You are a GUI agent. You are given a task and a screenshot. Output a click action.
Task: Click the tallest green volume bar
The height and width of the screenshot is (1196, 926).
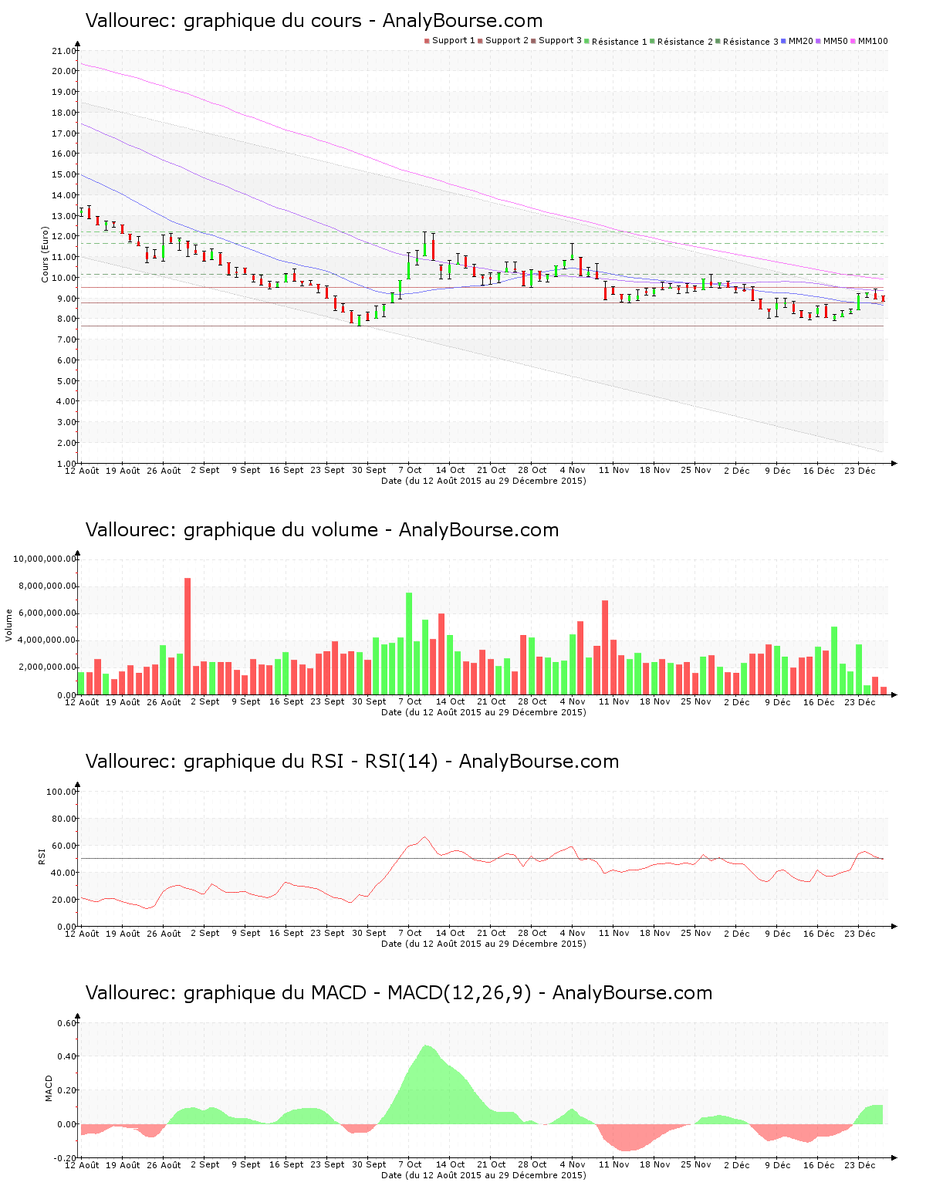click(x=409, y=644)
